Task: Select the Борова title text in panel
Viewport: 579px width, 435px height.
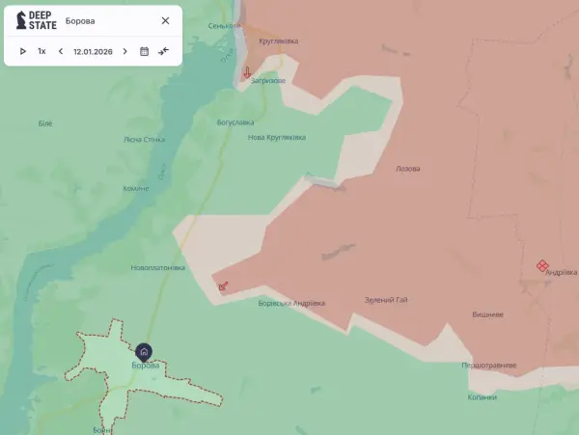Action: (80, 20)
